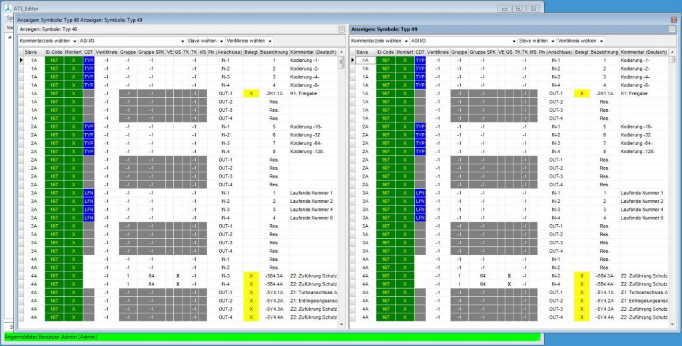Toggle Belegt X for OUT-1 row in Typ 48 panel
The height and width of the screenshot is (346, 682).
click(250, 94)
